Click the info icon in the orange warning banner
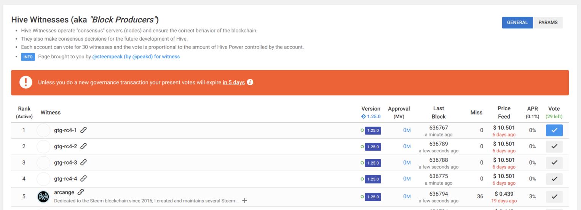This screenshot has width=581, height=210. [x=250, y=82]
